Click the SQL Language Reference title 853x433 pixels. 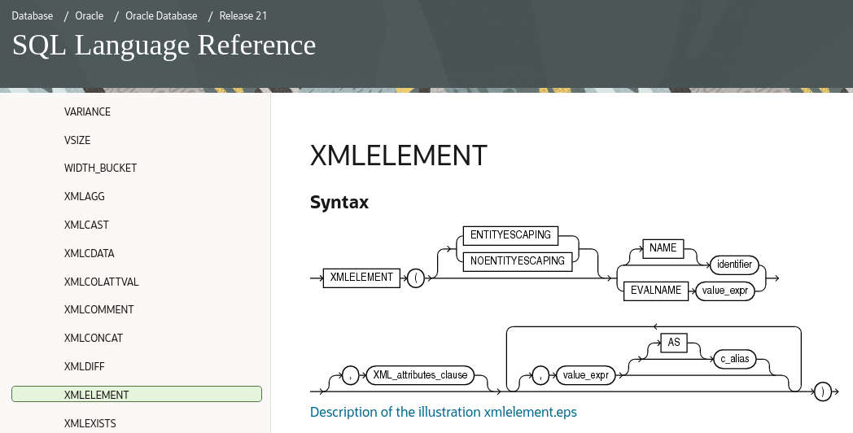tap(164, 45)
